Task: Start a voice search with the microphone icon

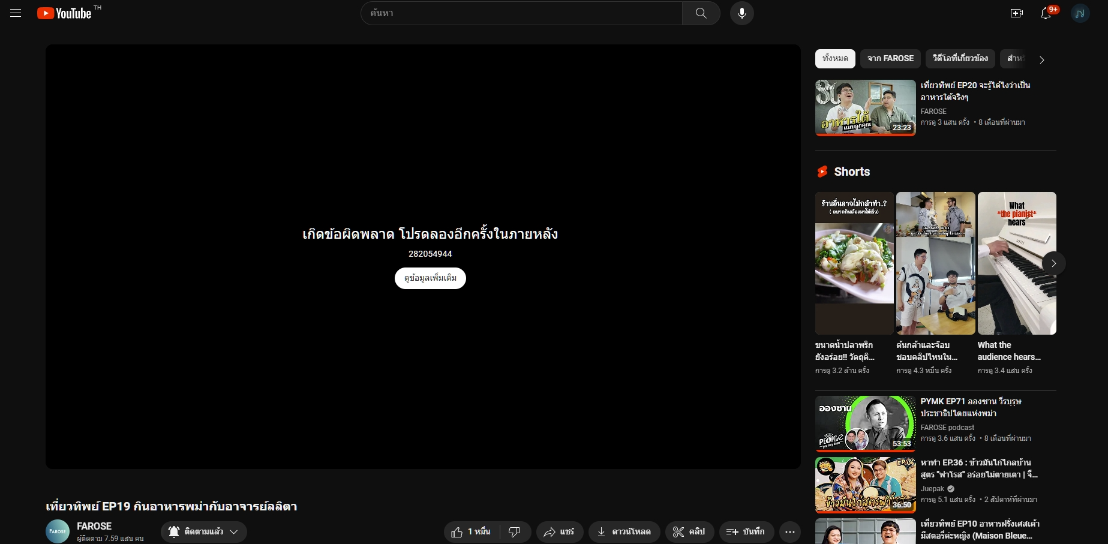Action: [742, 13]
